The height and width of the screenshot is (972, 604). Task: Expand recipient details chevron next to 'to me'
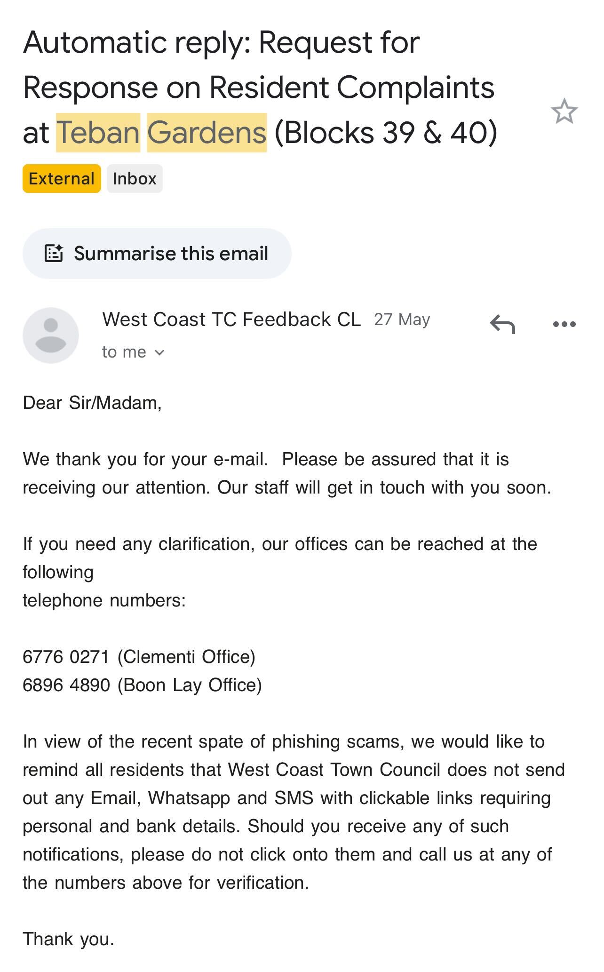pos(159,352)
